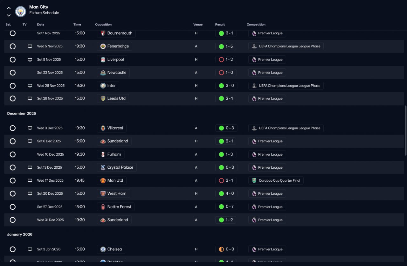Screen dimensions: 407x266
Task: Select the Nottm Forest fixture radio button
Action: 13,207
